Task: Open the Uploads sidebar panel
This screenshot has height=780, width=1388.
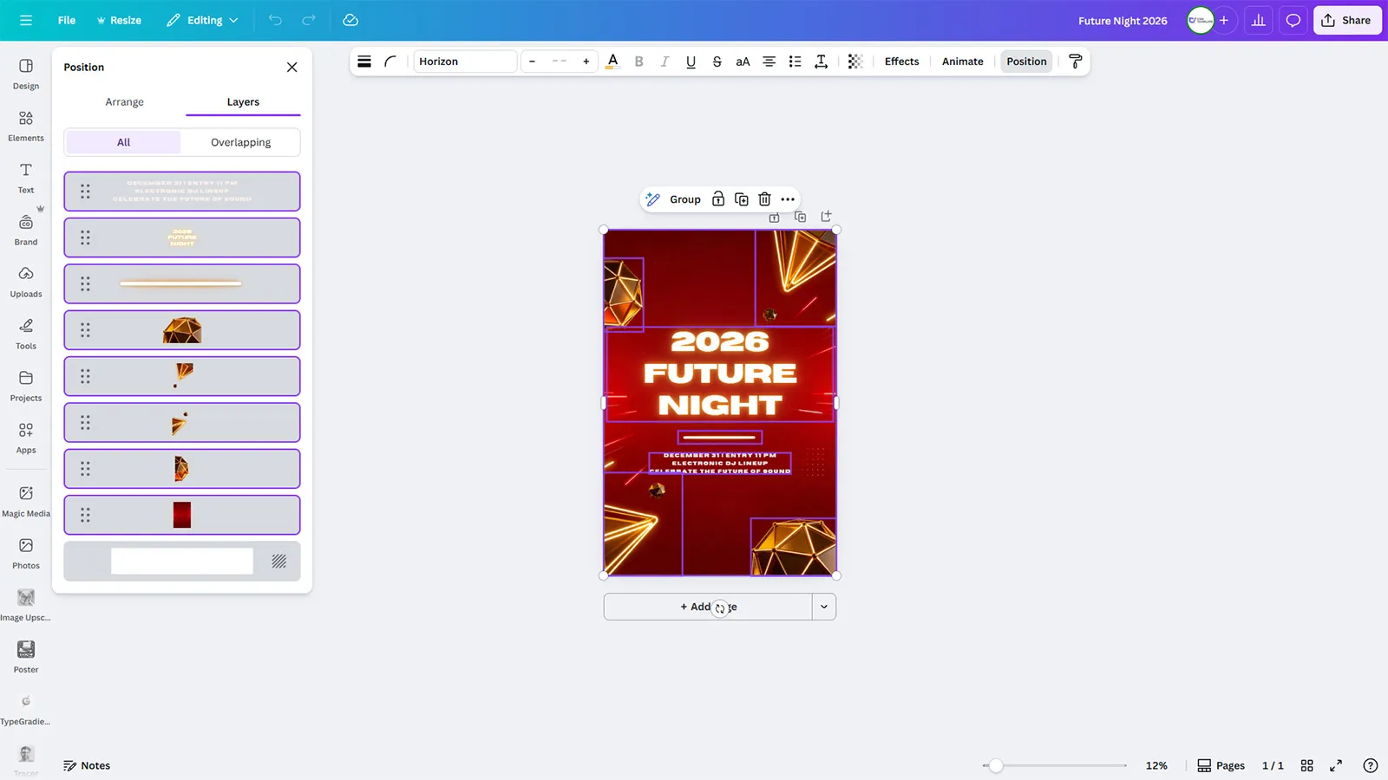Action: click(x=26, y=281)
